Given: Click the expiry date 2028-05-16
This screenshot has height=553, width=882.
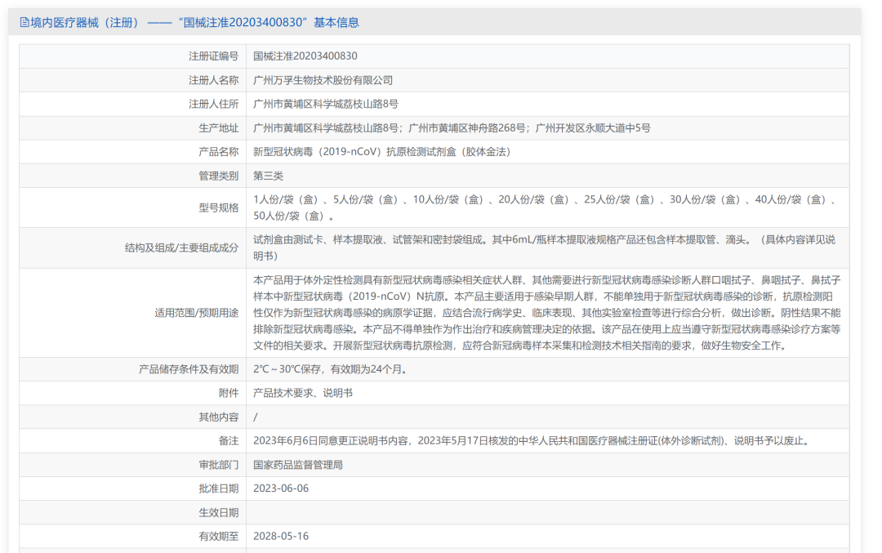Looking at the screenshot, I should [281, 537].
